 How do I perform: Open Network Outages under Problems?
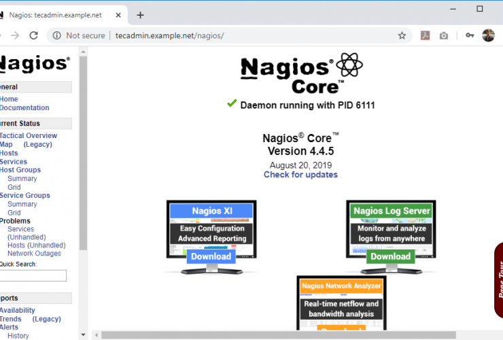(x=34, y=254)
